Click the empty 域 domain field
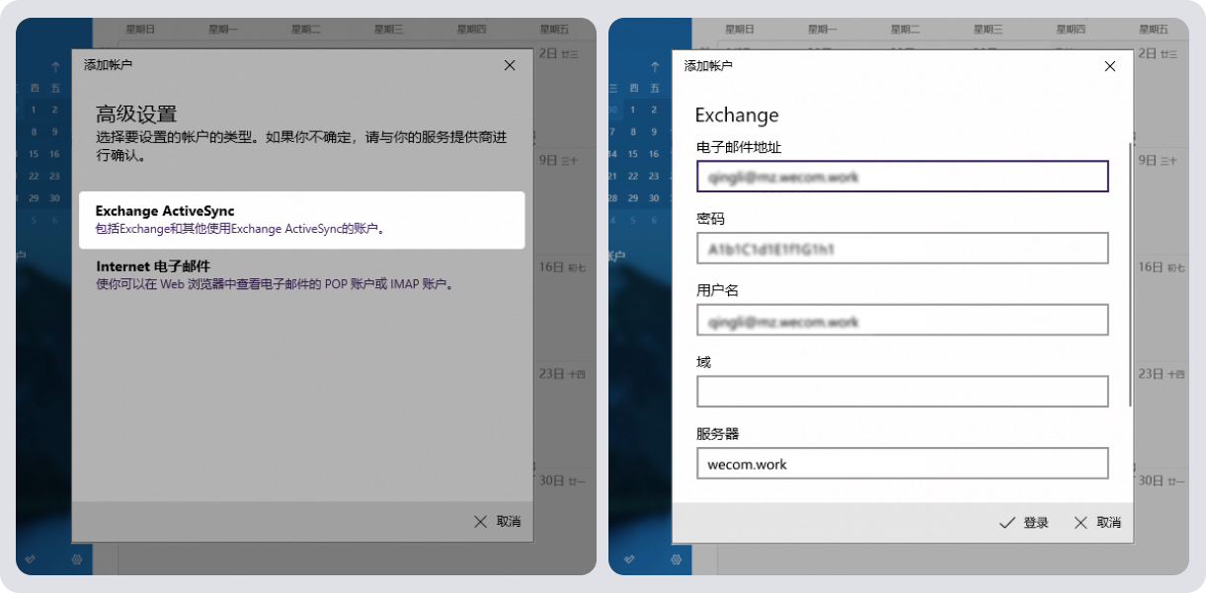This screenshot has width=1206, height=593. (902, 391)
